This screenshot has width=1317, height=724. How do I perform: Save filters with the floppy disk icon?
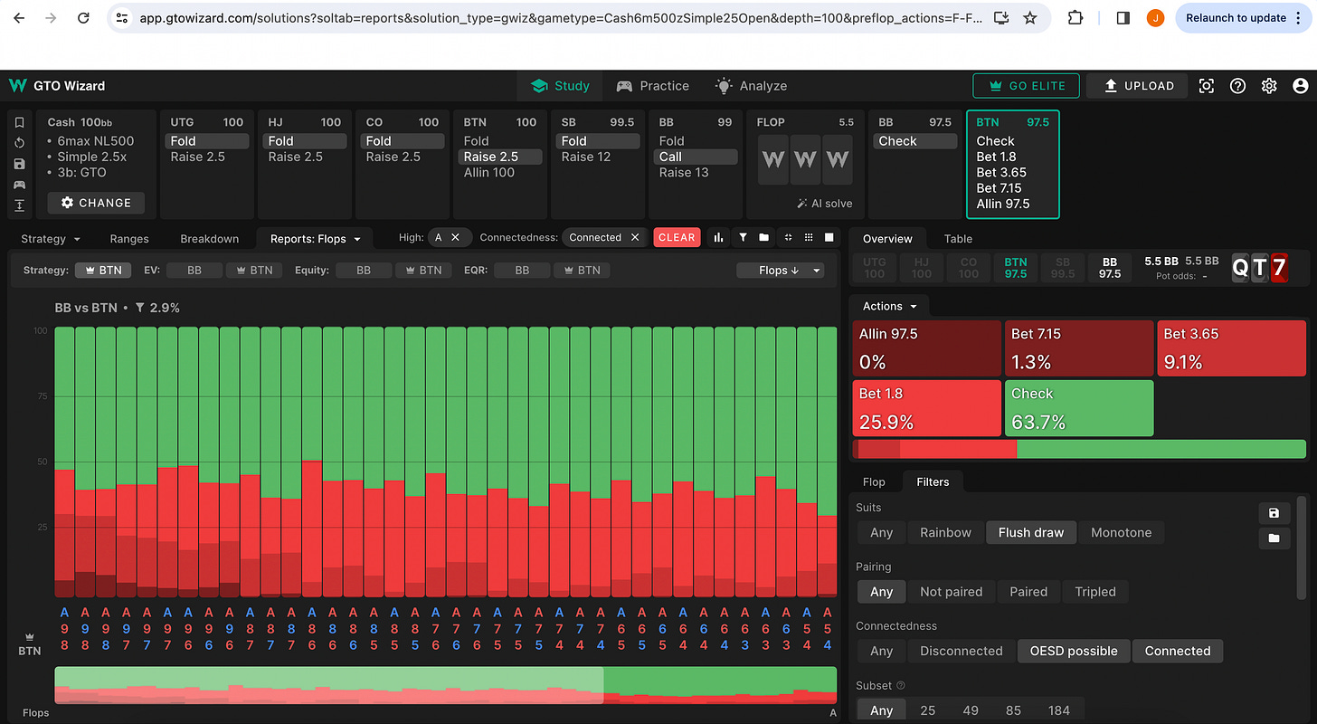(x=1274, y=513)
